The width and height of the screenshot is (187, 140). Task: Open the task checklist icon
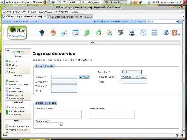(x=155, y=33)
